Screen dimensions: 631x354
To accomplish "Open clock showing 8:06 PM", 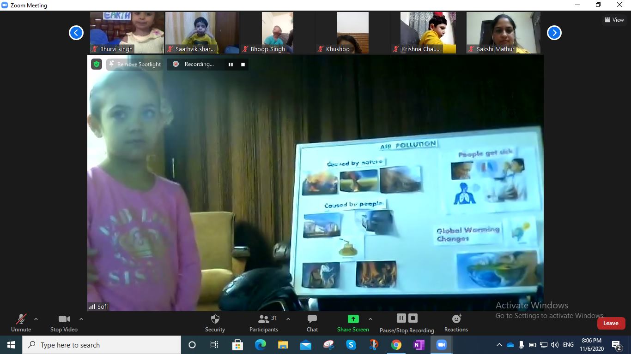I will 592,345.
